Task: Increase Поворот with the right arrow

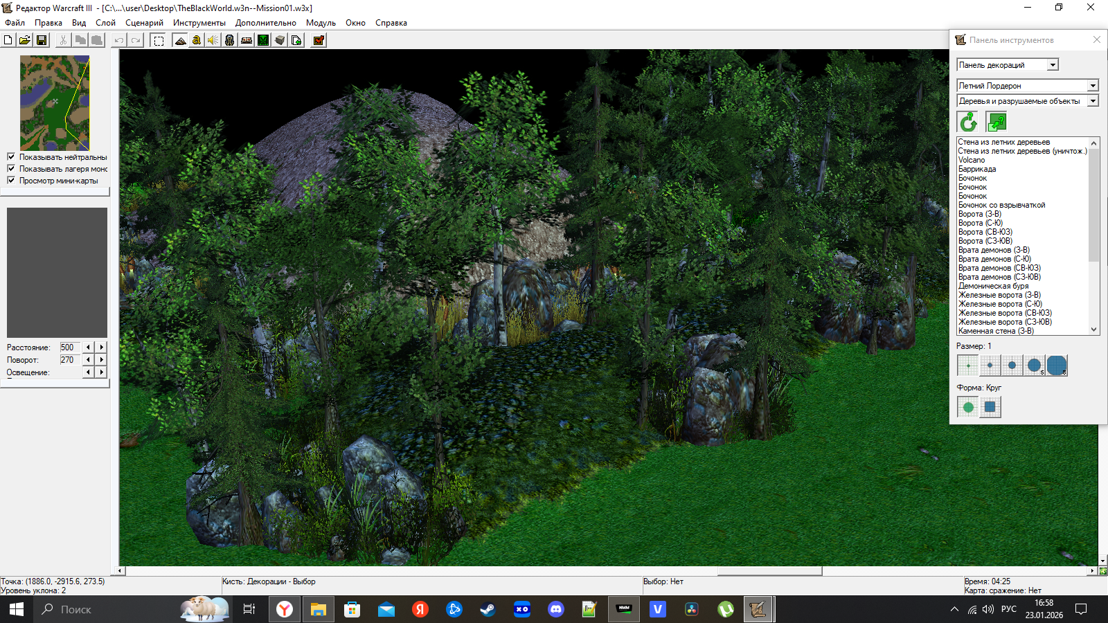Action: pos(102,360)
